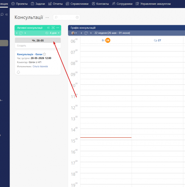Click the Управление аккаунтом icon
This screenshot has width=185, height=187.
(x=137, y=4)
